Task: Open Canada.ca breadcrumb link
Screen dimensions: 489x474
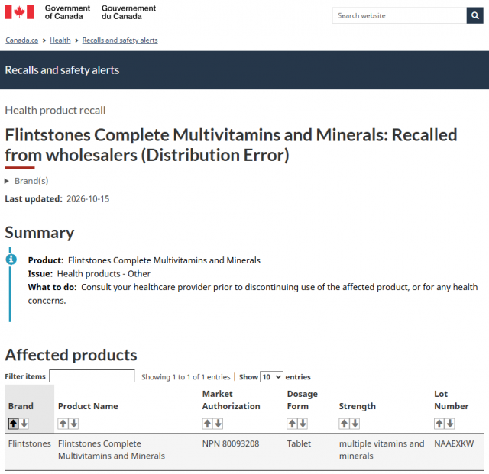Action: click(22, 40)
